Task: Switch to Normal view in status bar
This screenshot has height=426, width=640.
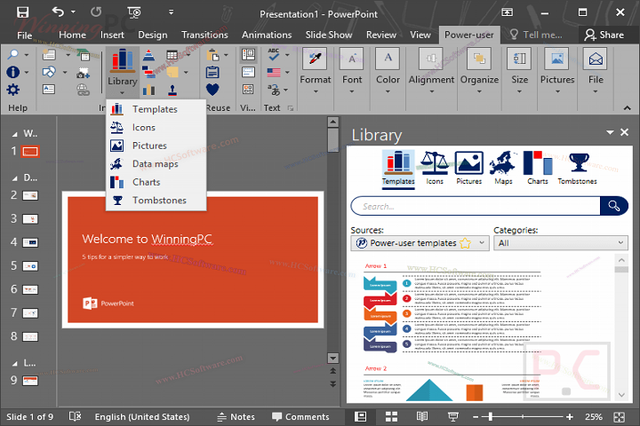Action: (360, 416)
